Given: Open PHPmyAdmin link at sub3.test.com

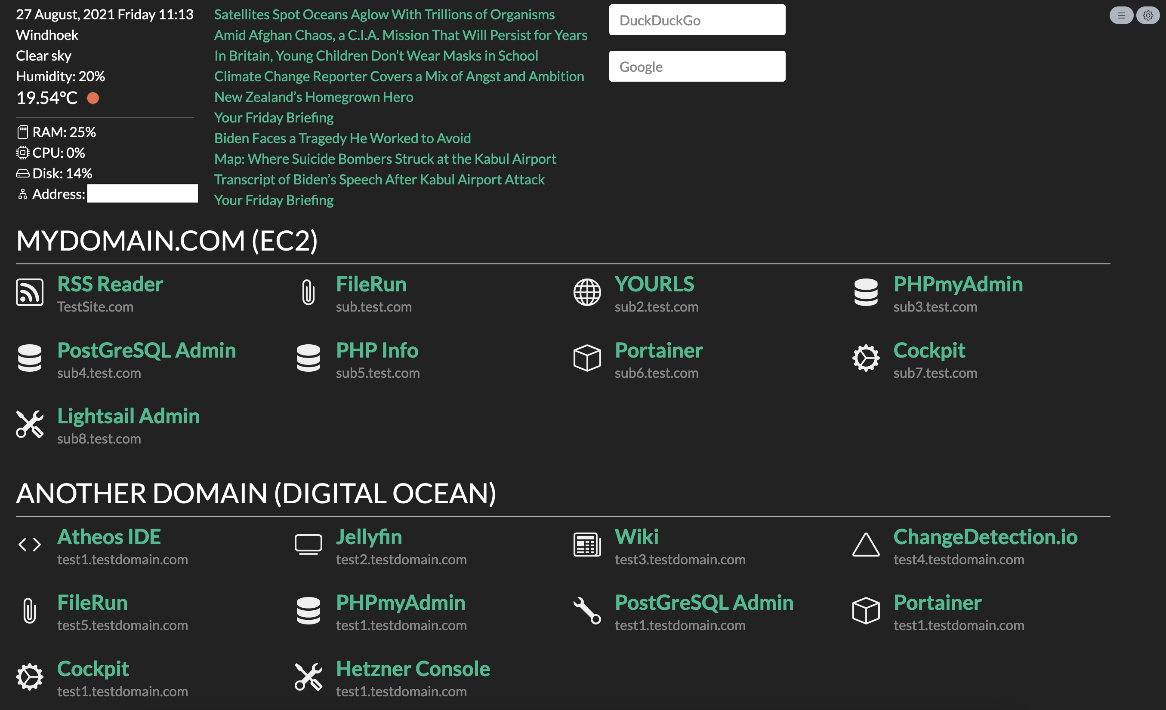Looking at the screenshot, I should (x=958, y=284).
